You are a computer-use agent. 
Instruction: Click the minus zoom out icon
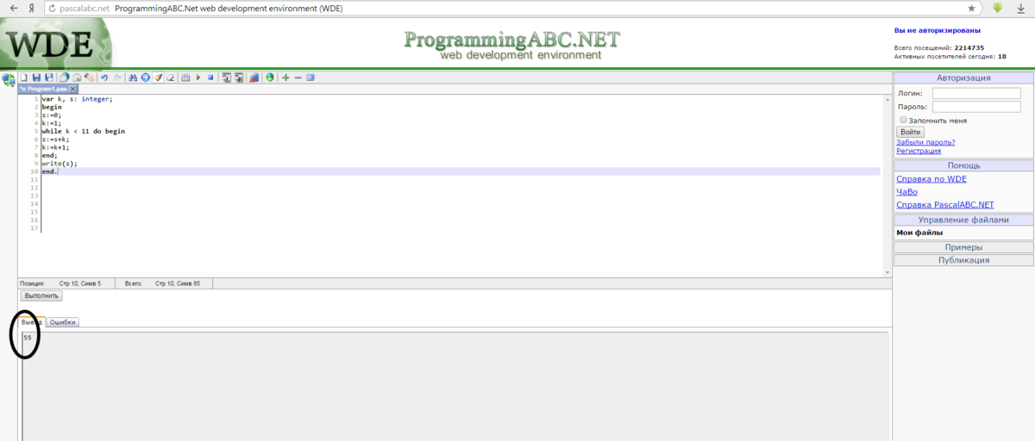tap(298, 78)
